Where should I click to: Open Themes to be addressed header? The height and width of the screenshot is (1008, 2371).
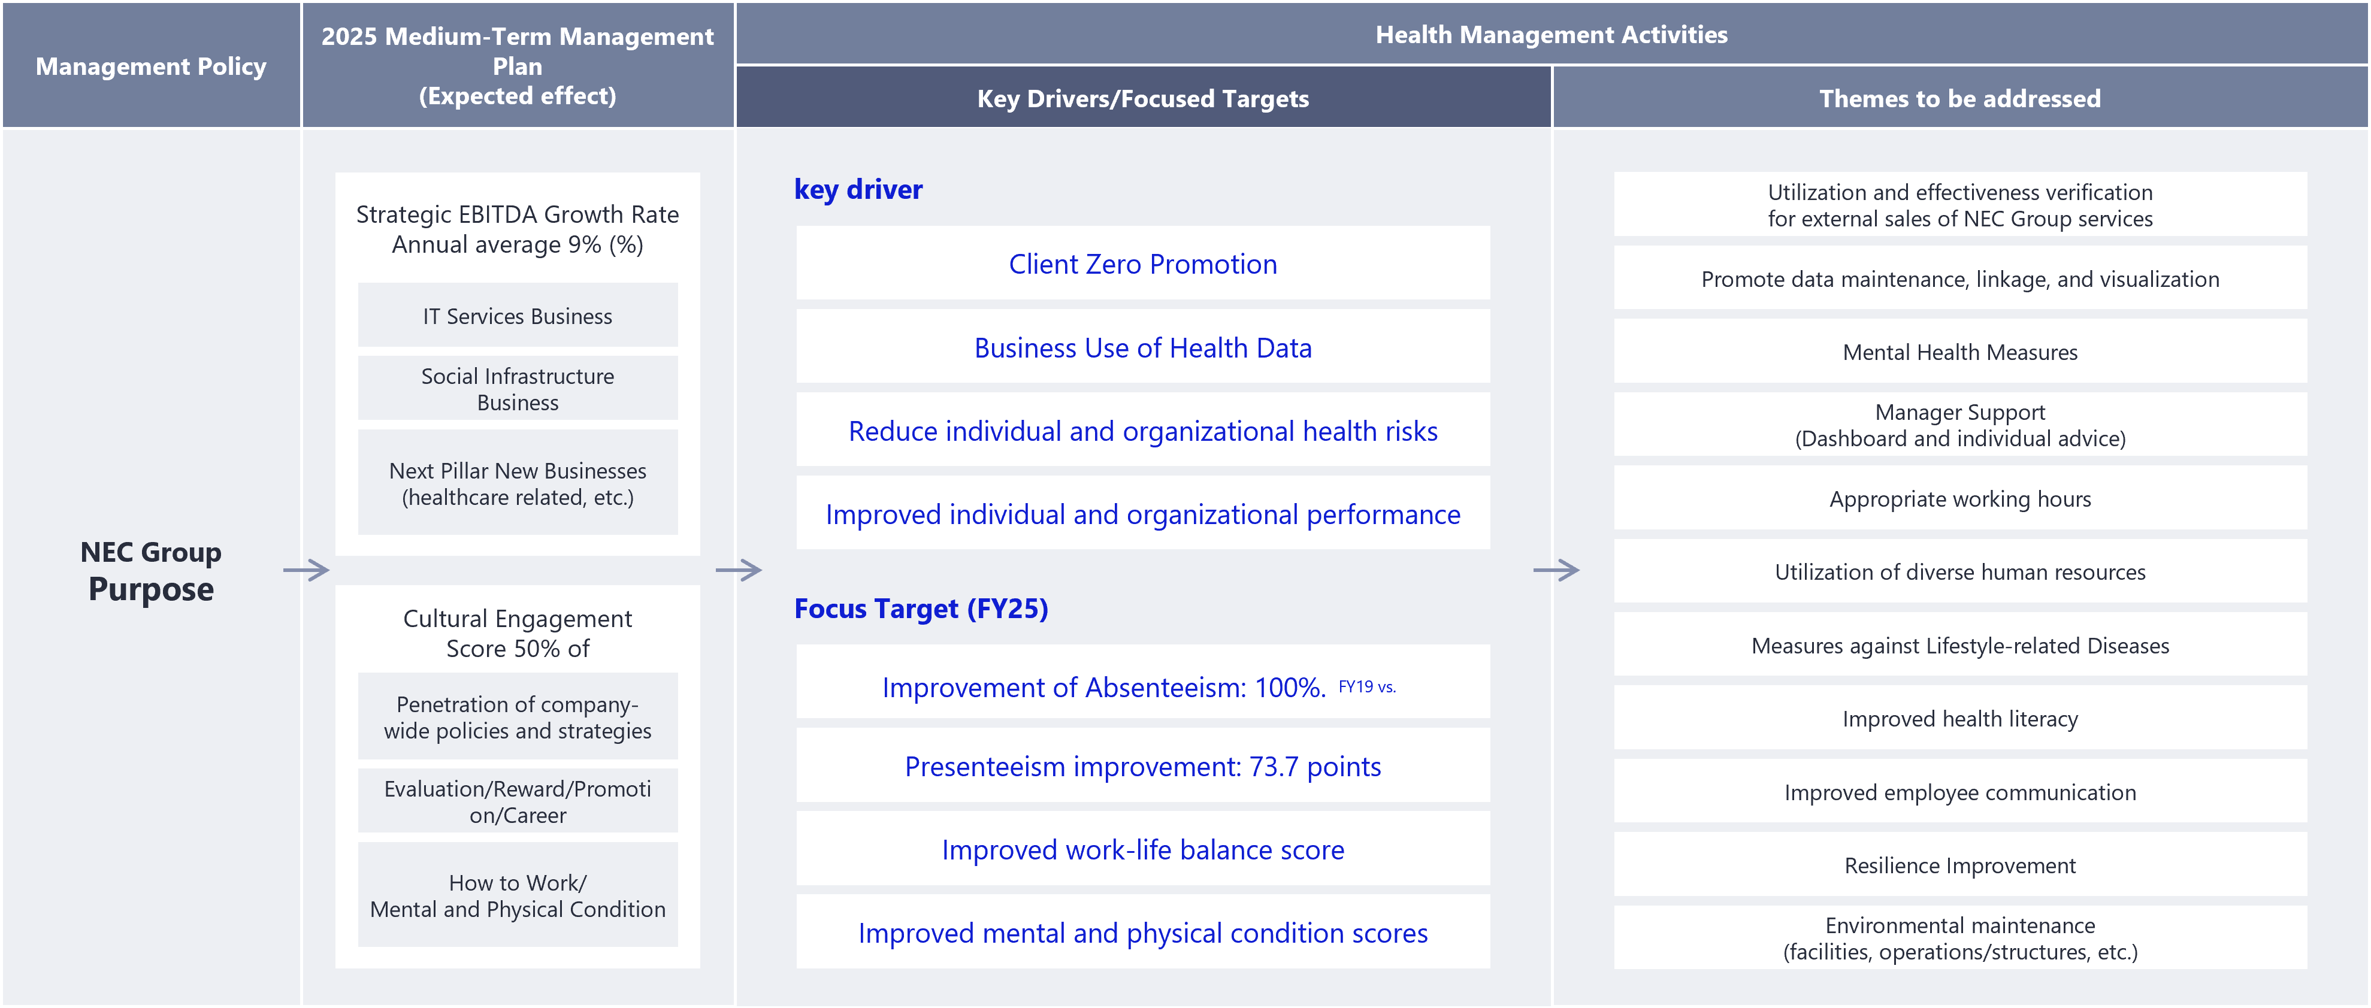coord(1959,98)
